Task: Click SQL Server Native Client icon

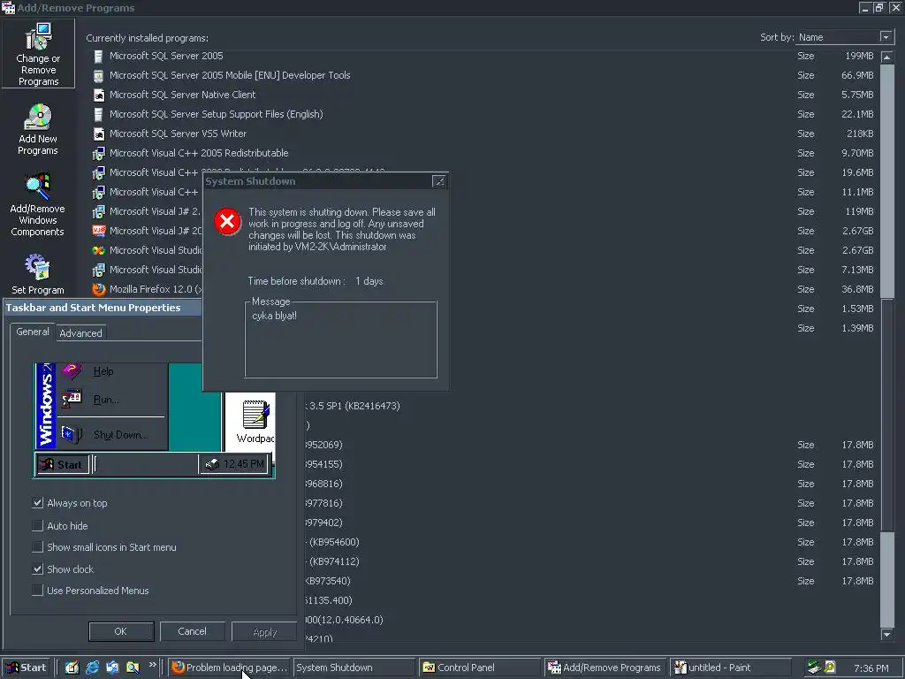Action: tap(99, 95)
